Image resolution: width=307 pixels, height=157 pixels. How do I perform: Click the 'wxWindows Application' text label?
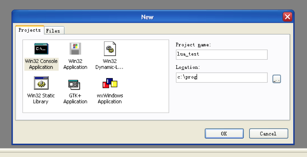(x=110, y=98)
